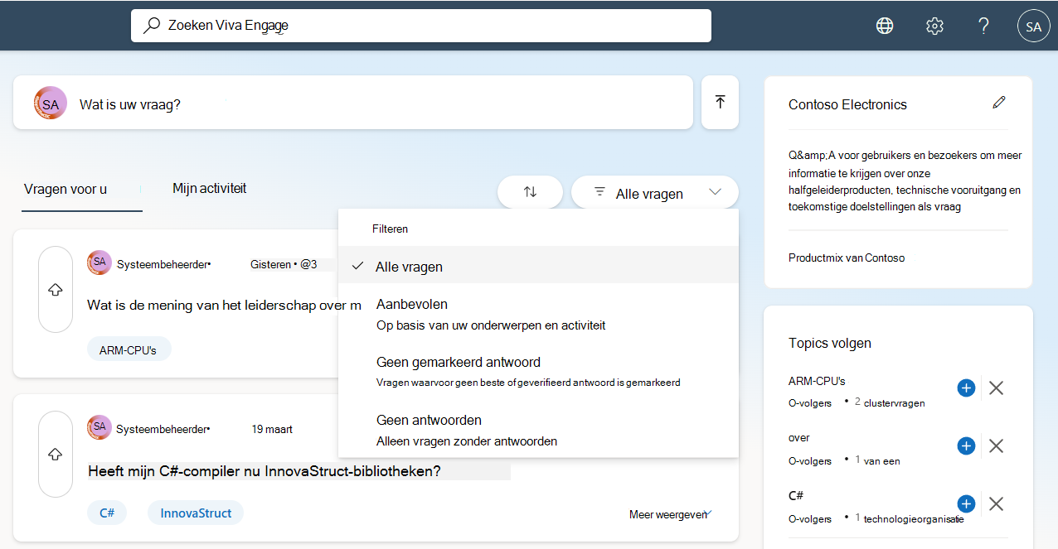Screen dimensions: 1058x549
Task: Click the Topics volgen heading
Action: tap(830, 343)
